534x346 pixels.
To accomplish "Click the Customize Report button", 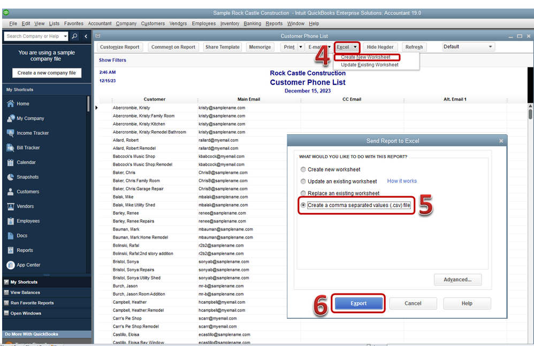I will pos(119,47).
